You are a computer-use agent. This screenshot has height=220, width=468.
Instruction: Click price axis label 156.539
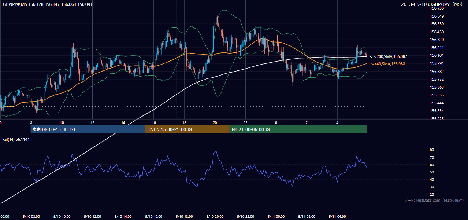(437, 24)
